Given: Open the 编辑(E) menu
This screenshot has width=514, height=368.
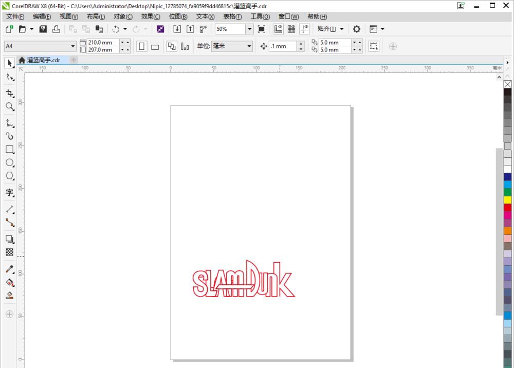Looking at the screenshot, I should click(42, 16).
